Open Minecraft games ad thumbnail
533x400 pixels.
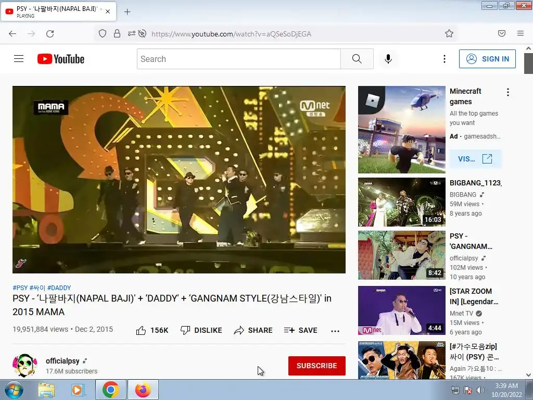tap(402, 130)
